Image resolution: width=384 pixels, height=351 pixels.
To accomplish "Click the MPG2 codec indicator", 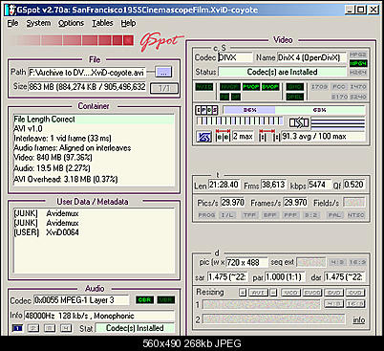I will pos(358,55).
